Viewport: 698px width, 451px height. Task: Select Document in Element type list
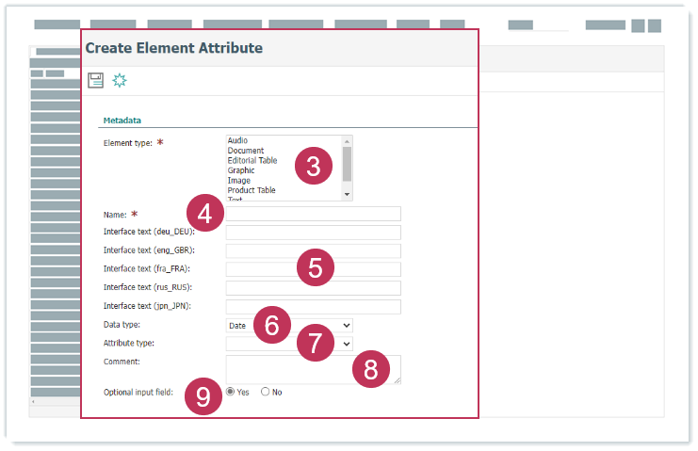245,151
